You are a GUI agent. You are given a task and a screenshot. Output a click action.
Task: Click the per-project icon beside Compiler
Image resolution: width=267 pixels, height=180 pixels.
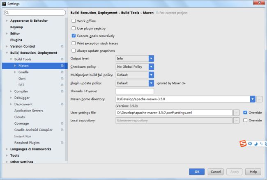tap(62, 91)
